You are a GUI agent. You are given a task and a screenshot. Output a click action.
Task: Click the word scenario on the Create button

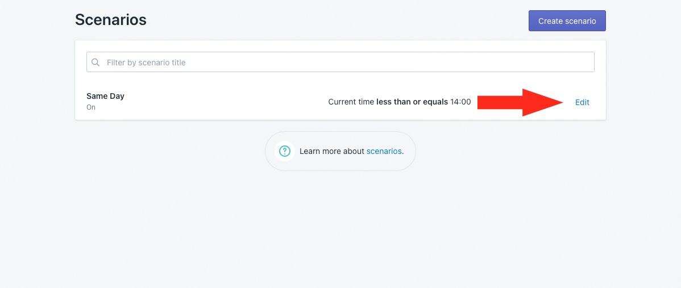click(x=580, y=21)
